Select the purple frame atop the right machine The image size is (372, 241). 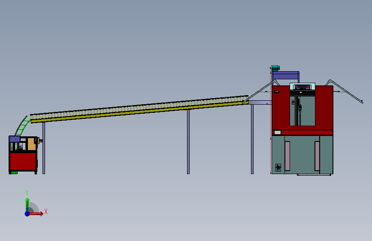click(x=286, y=75)
